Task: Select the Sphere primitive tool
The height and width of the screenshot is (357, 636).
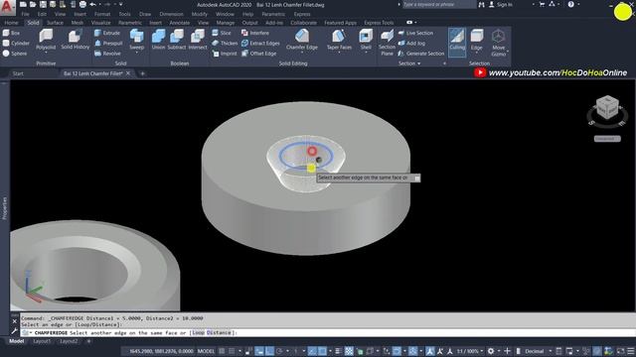Action: click(15, 53)
